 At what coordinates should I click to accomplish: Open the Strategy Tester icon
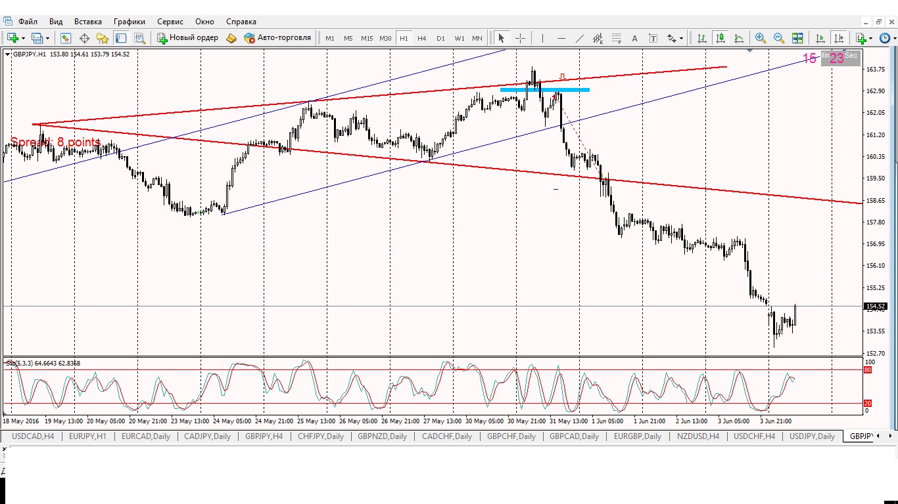click(x=139, y=38)
